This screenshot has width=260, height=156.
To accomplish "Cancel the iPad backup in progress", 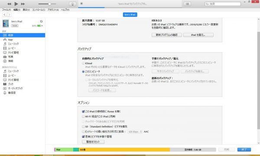I will coord(81,3).
